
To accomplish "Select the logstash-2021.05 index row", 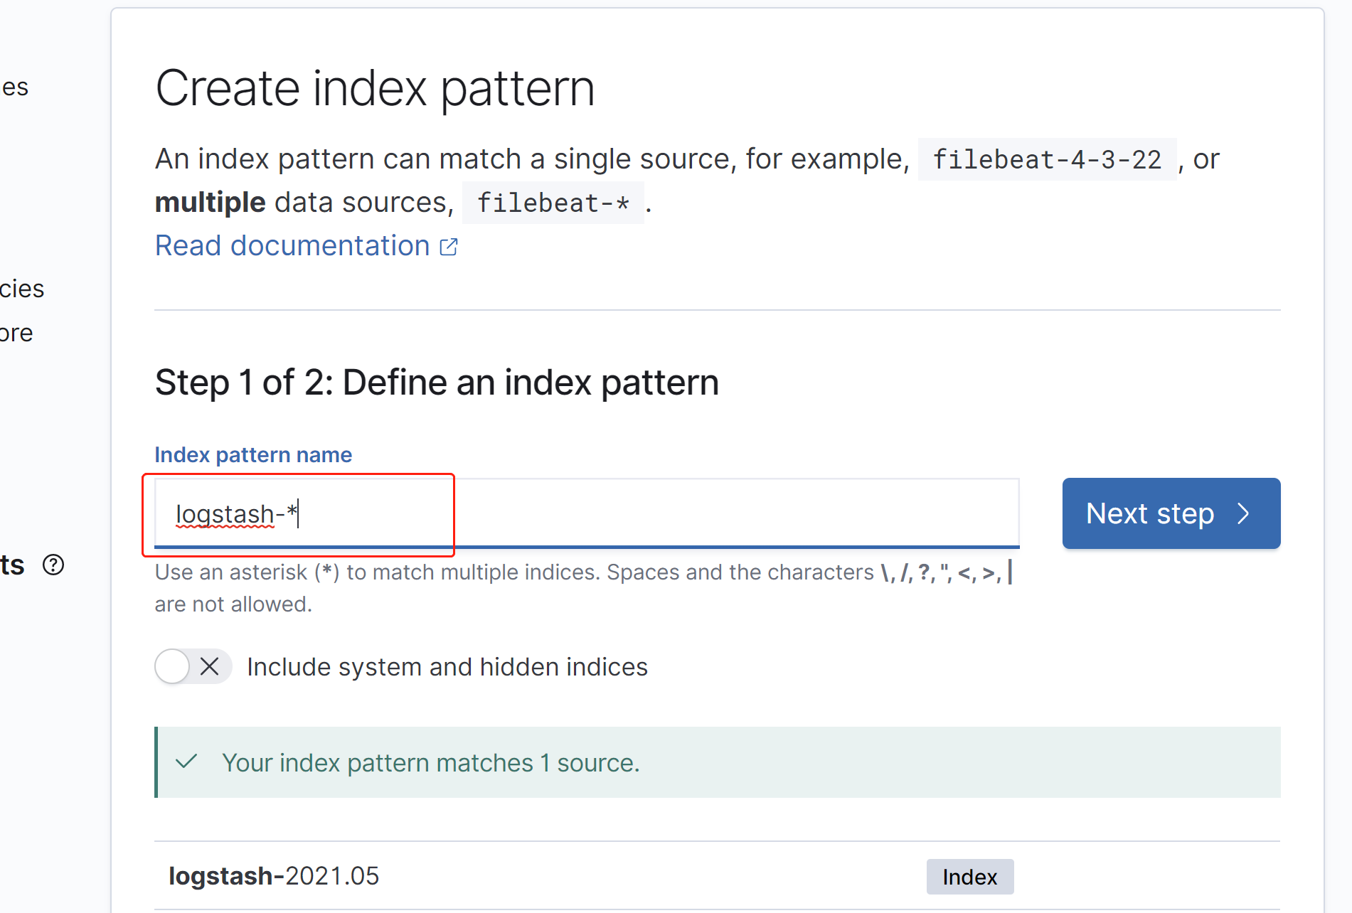I will tap(718, 876).
